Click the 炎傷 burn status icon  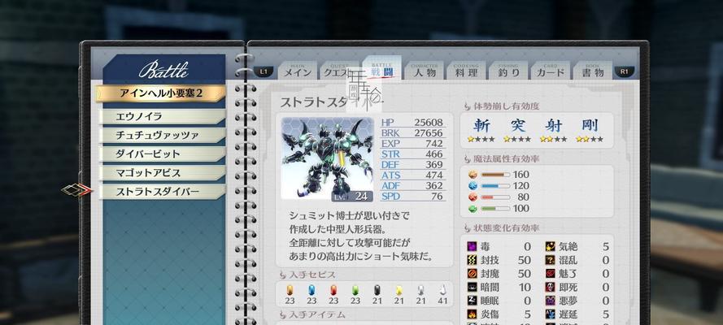click(471, 314)
